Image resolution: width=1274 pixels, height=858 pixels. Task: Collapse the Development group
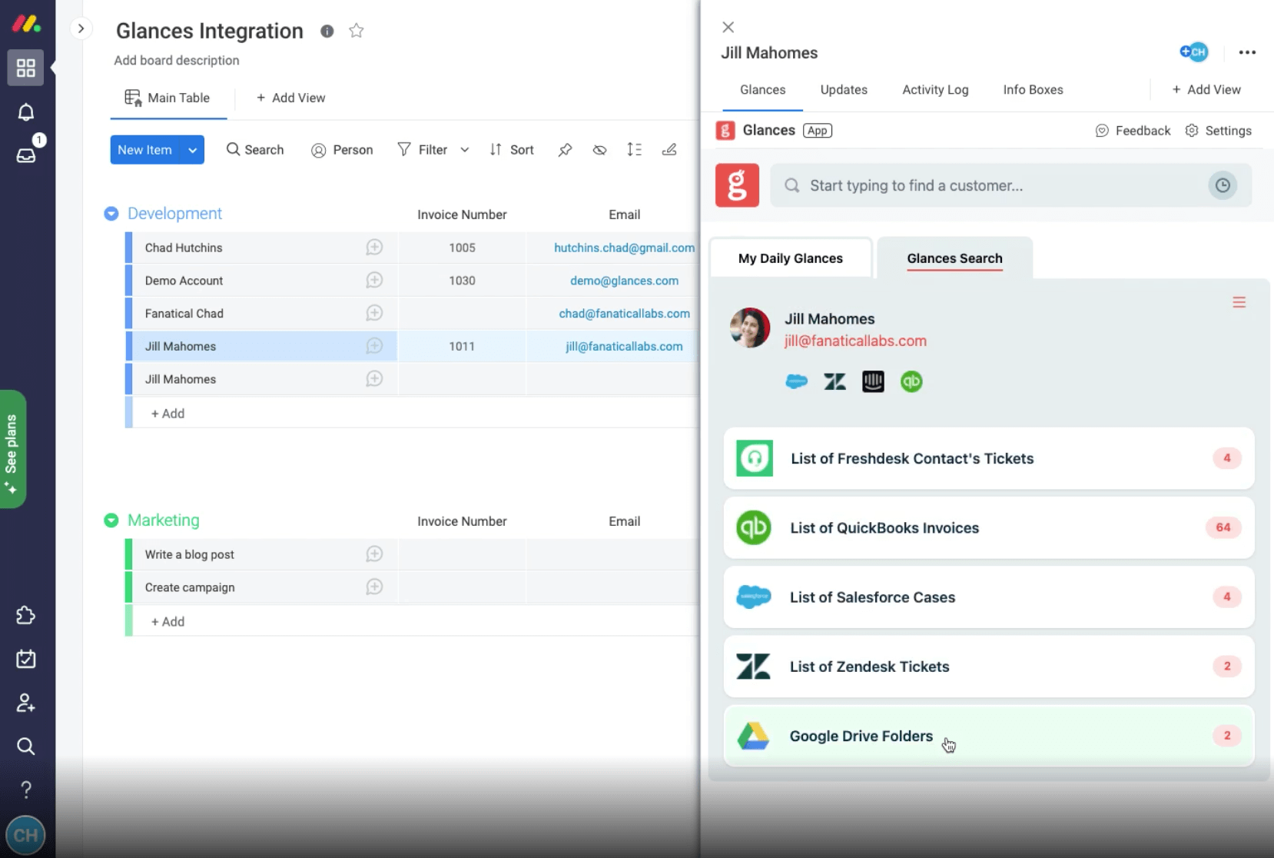[111, 214]
